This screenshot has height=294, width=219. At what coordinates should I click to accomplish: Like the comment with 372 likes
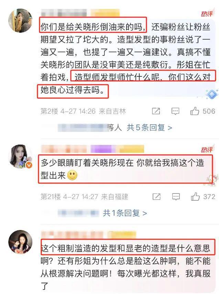(195, 197)
